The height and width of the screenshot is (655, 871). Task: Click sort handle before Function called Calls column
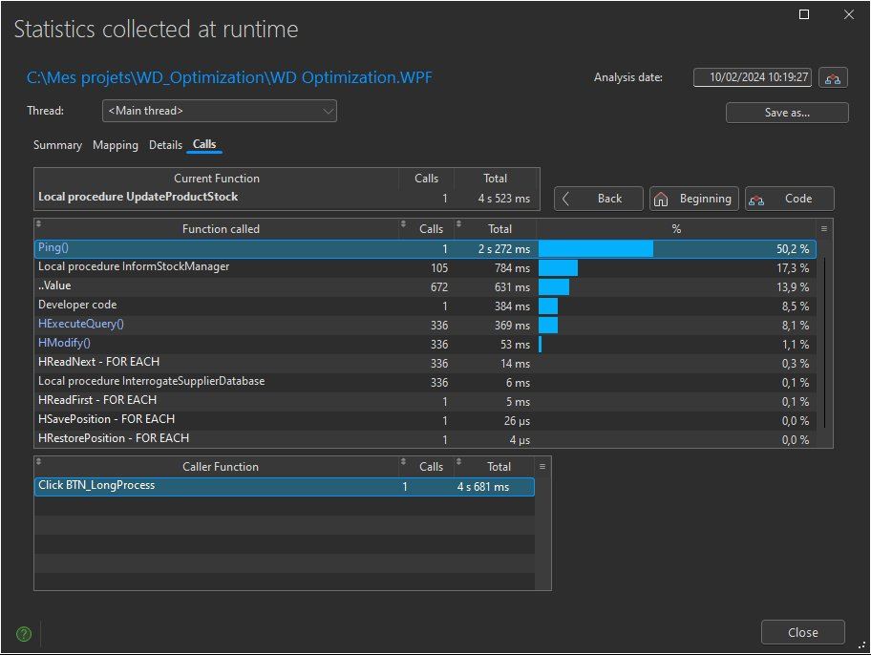tap(403, 223)
